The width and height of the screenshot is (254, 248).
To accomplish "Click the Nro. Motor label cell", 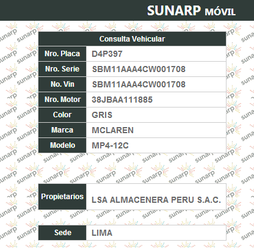I will coord(62,100).
